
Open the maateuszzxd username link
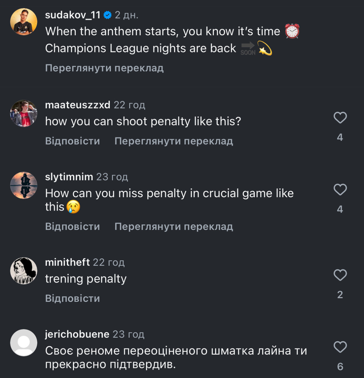point(78,105)
